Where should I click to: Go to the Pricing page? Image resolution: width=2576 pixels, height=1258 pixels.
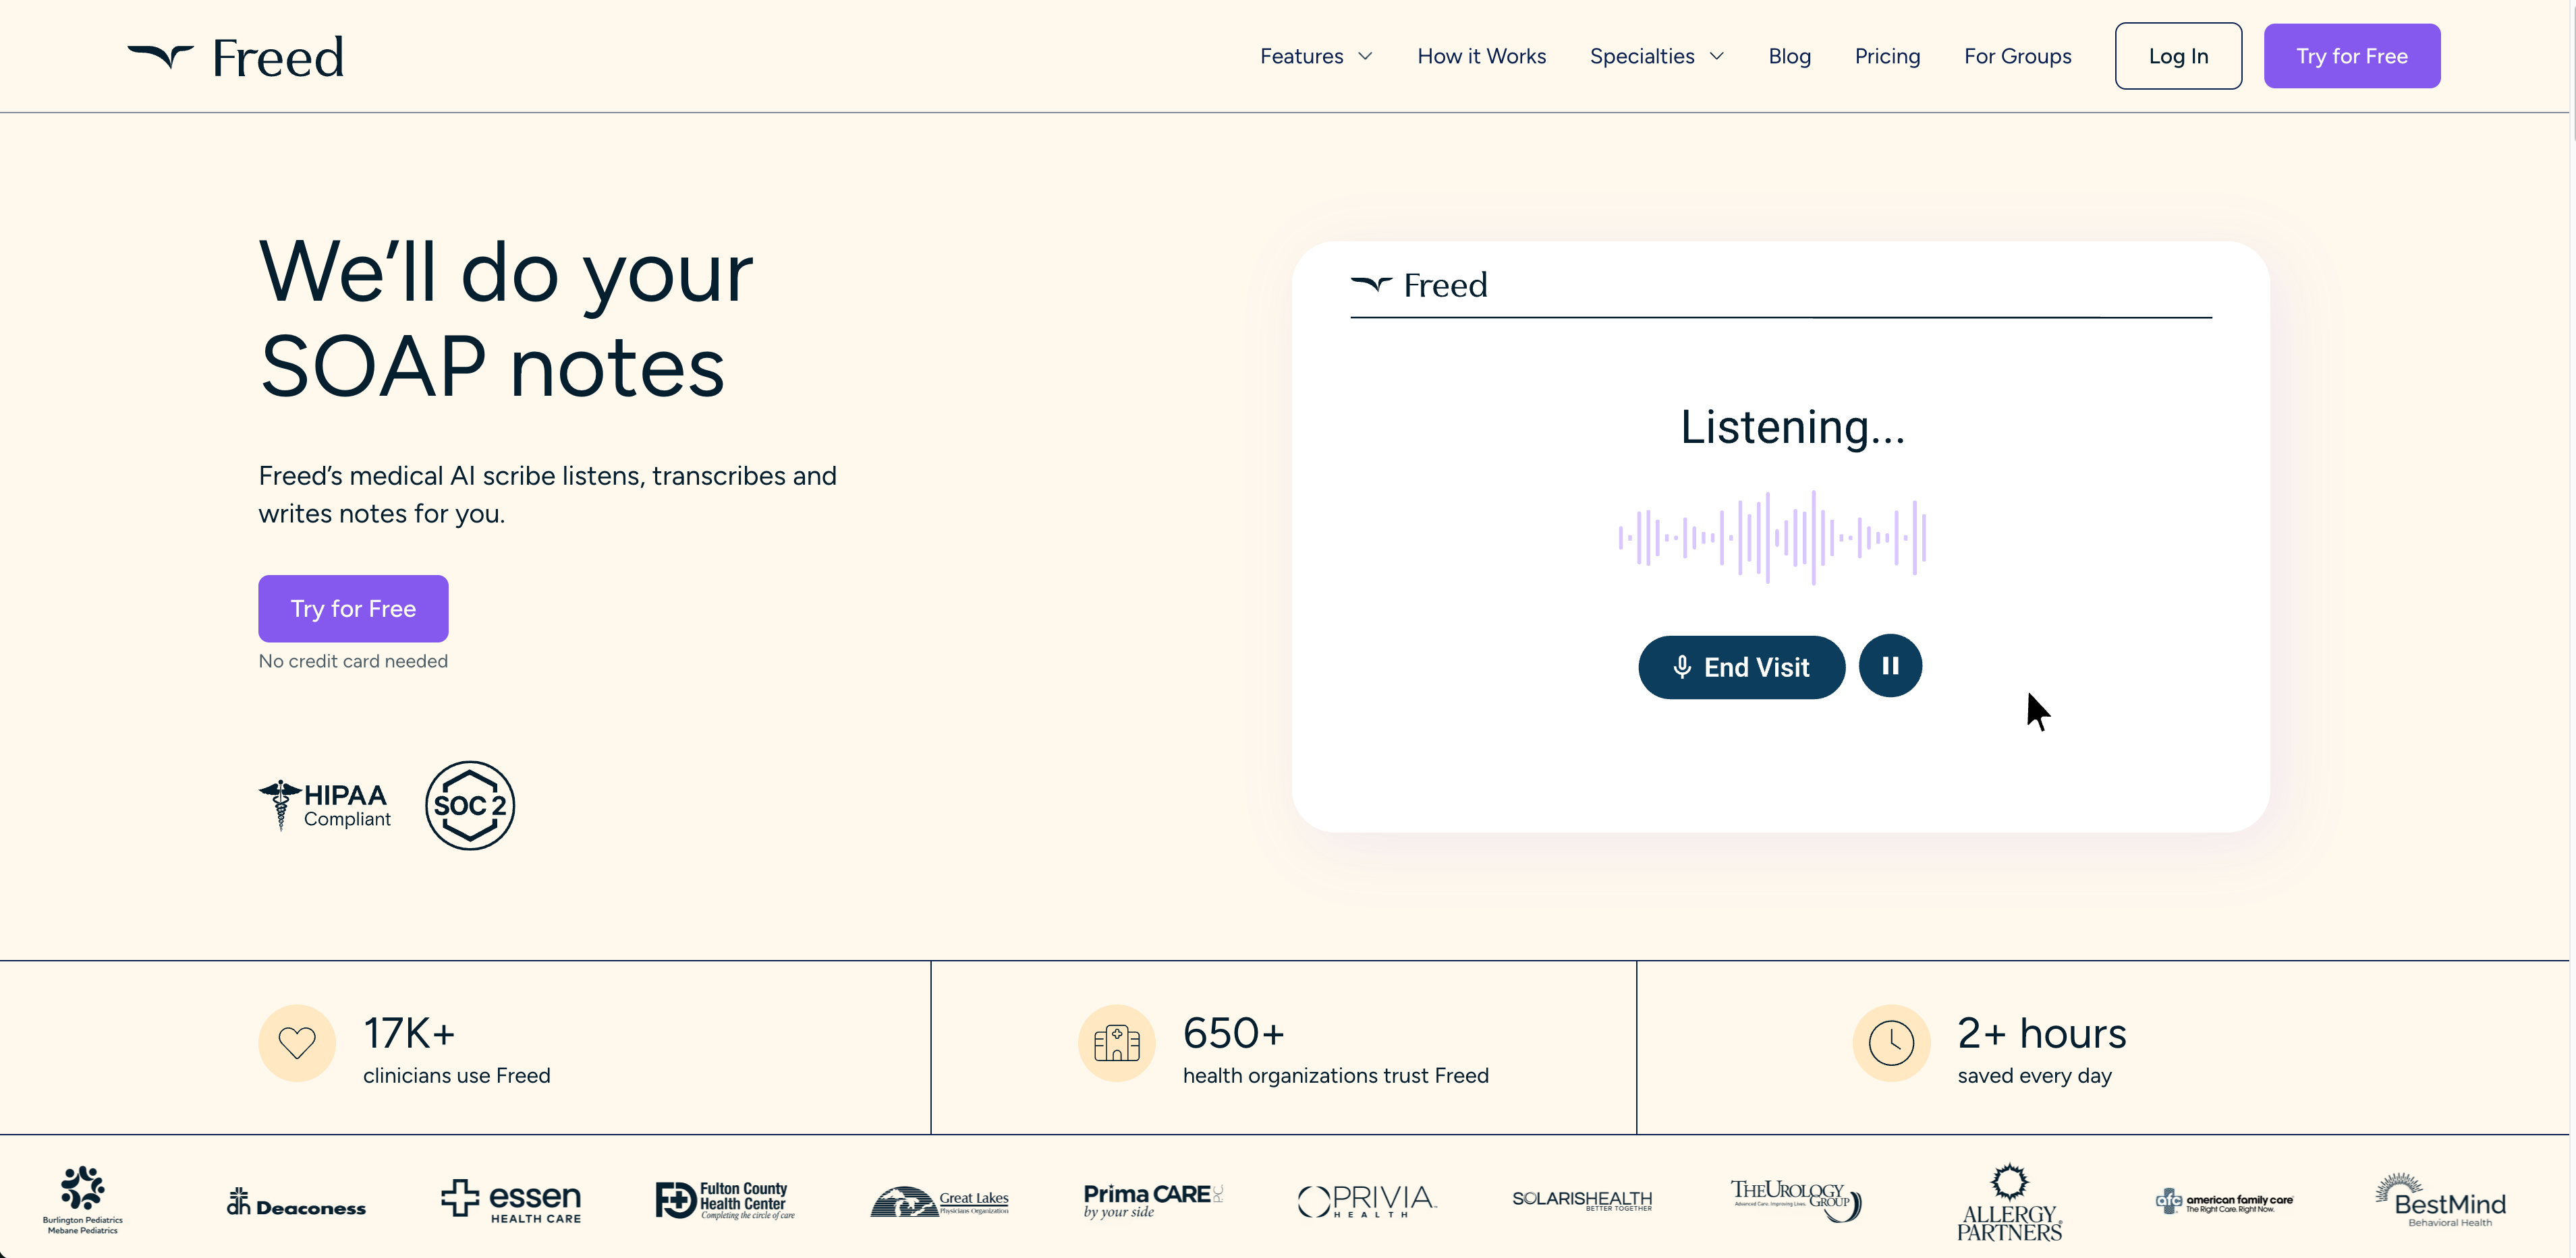tap(1887, 56)
